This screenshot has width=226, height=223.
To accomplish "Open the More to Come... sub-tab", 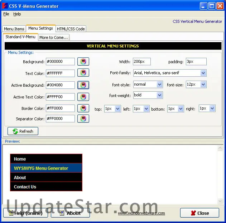I will [54, 37].
